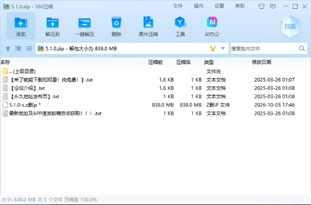Open the 操作 (Operation) menu
The height and width of the screenshot is (205, 311).
[199, 6]
